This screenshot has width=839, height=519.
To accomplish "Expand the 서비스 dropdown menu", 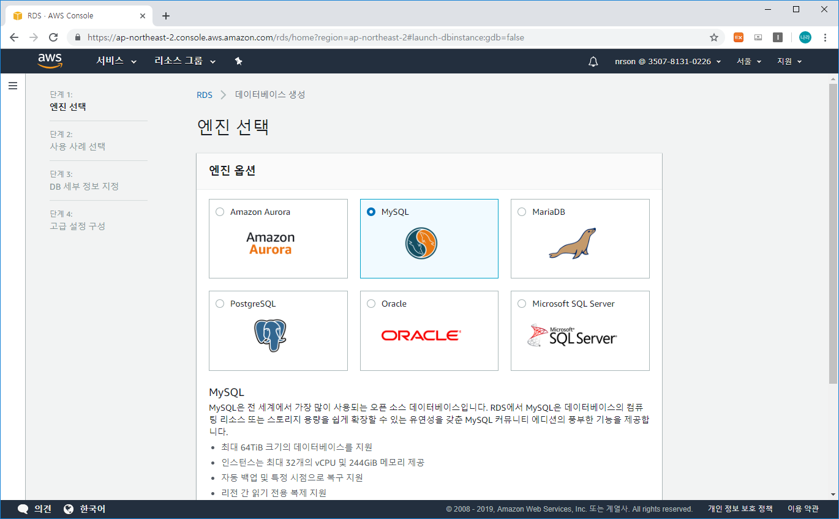I will click(116, 61).
